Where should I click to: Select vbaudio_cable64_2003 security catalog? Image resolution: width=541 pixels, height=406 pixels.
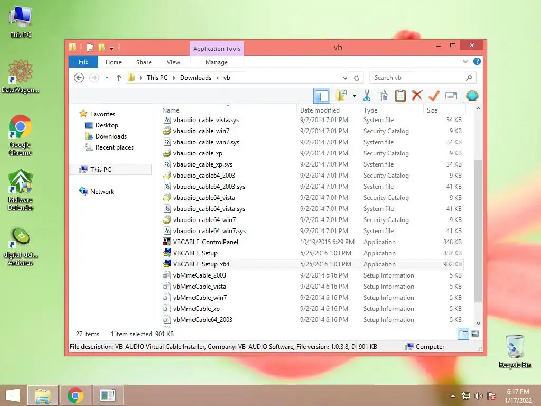click(312, 176)
